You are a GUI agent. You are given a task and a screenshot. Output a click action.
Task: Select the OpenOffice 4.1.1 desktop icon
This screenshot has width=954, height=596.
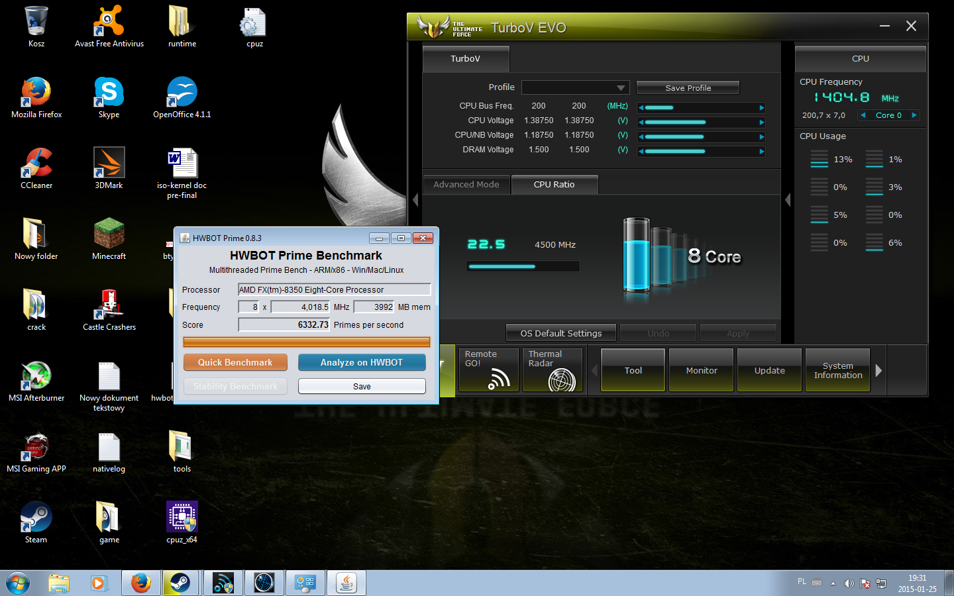(x=182, y=97)
